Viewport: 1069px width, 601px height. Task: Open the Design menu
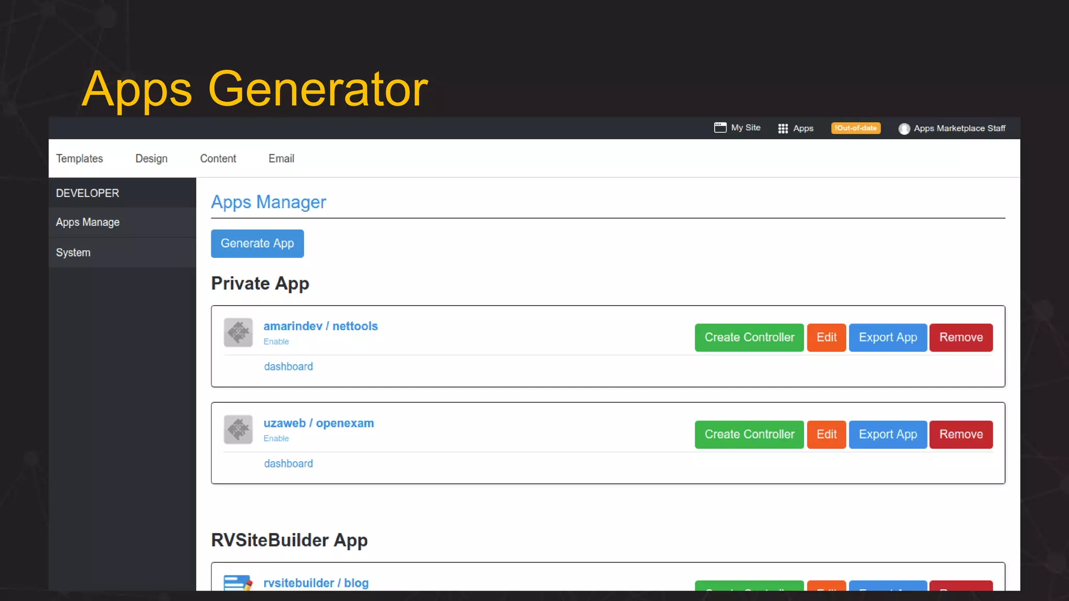coord(151,159)
